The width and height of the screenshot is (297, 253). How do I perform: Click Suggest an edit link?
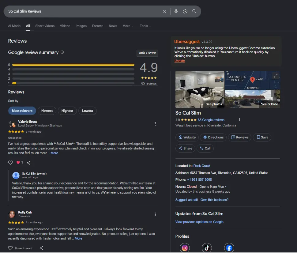tap(186, 200)
